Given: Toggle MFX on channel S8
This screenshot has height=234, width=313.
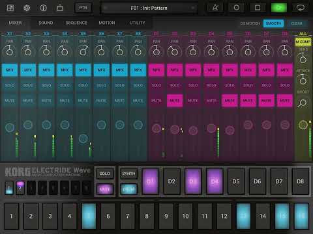Looking at the screenshot, I should click(138, 70).
